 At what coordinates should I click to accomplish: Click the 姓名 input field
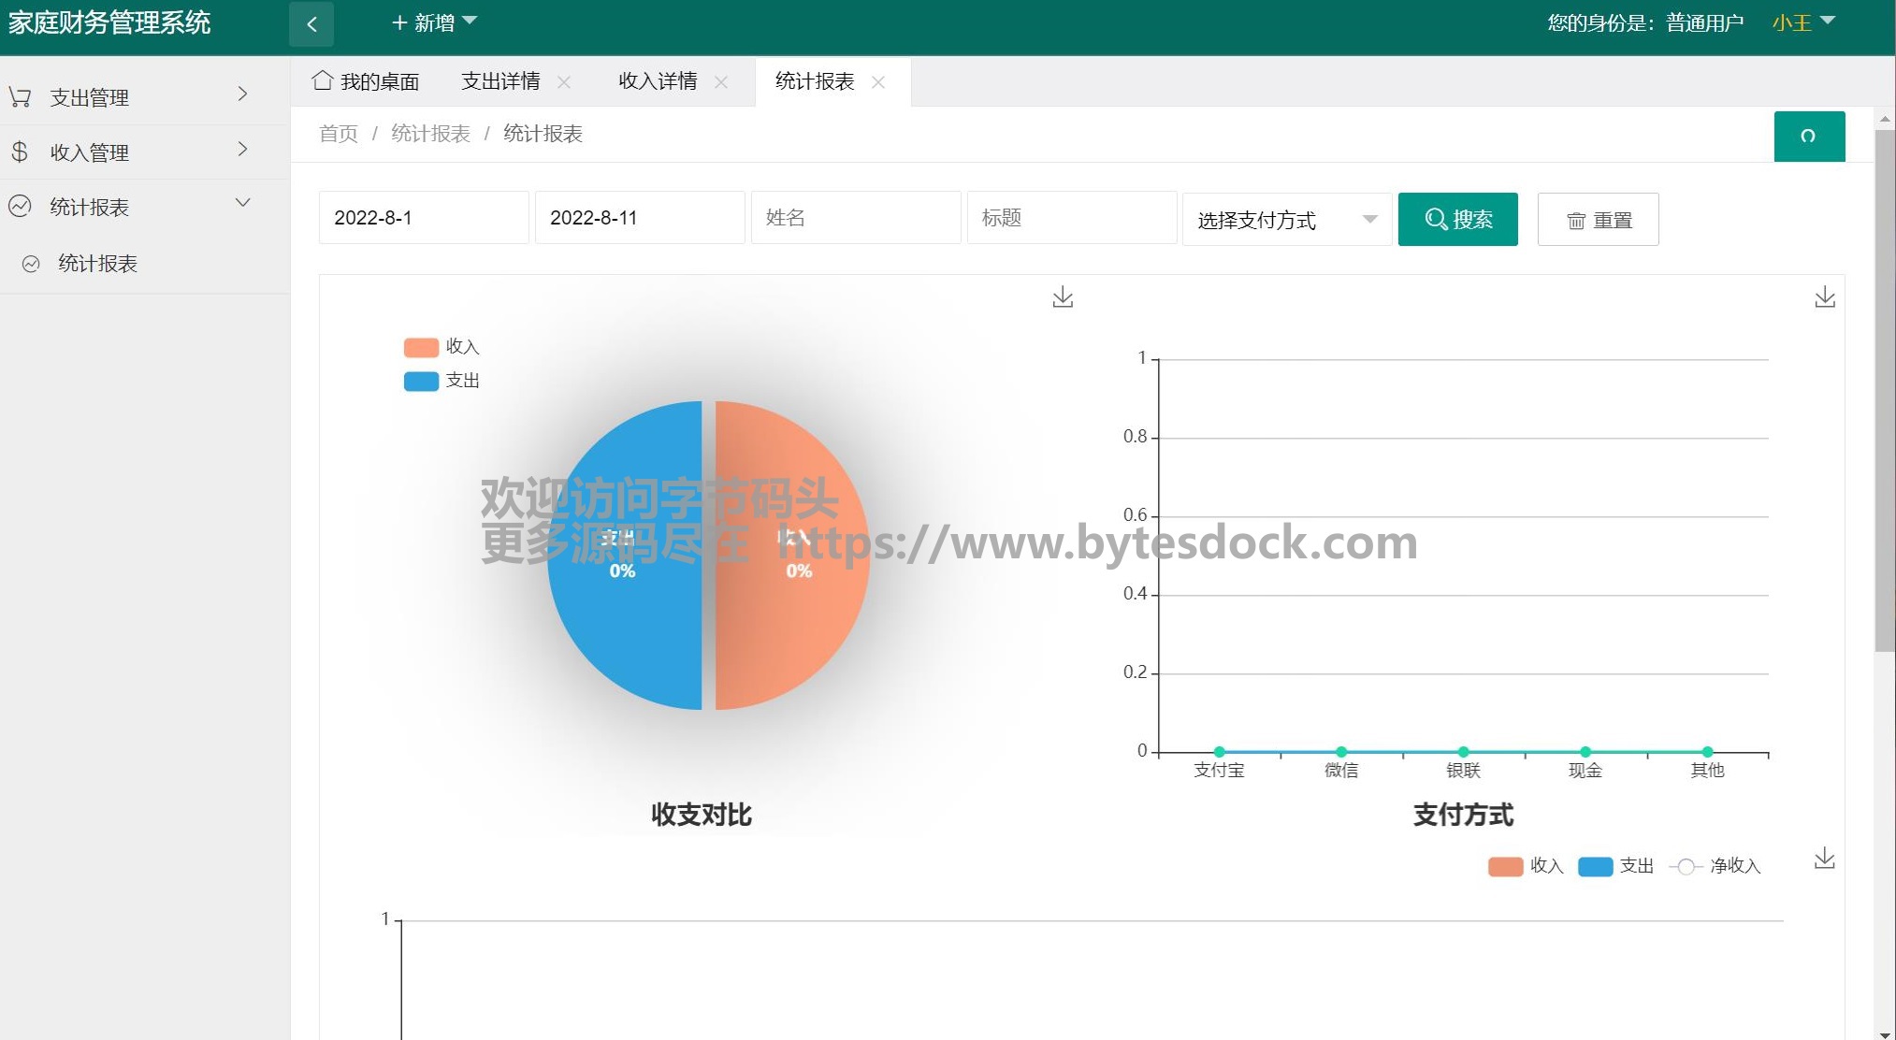(x=855, y=218)
